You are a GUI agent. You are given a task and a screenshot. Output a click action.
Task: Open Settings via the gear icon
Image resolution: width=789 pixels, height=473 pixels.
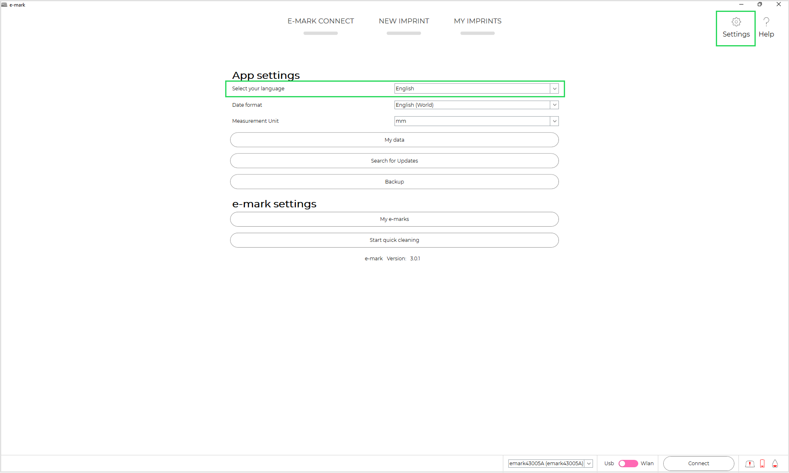(x=736, y=22)
